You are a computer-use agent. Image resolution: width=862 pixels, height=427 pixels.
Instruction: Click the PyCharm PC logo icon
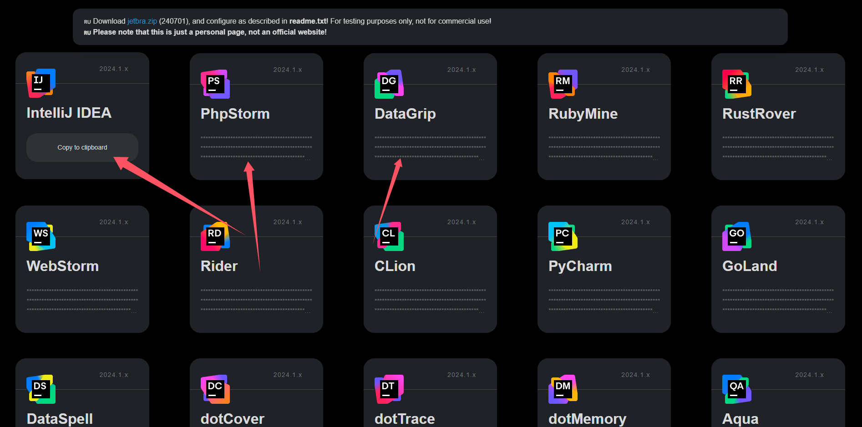563,236
